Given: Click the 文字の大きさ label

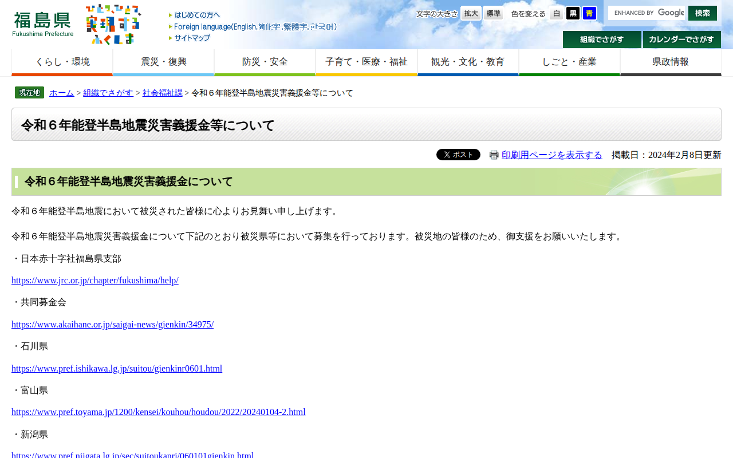Looking at the screenshot, I should pyautogui.click(x=437, y=14).
